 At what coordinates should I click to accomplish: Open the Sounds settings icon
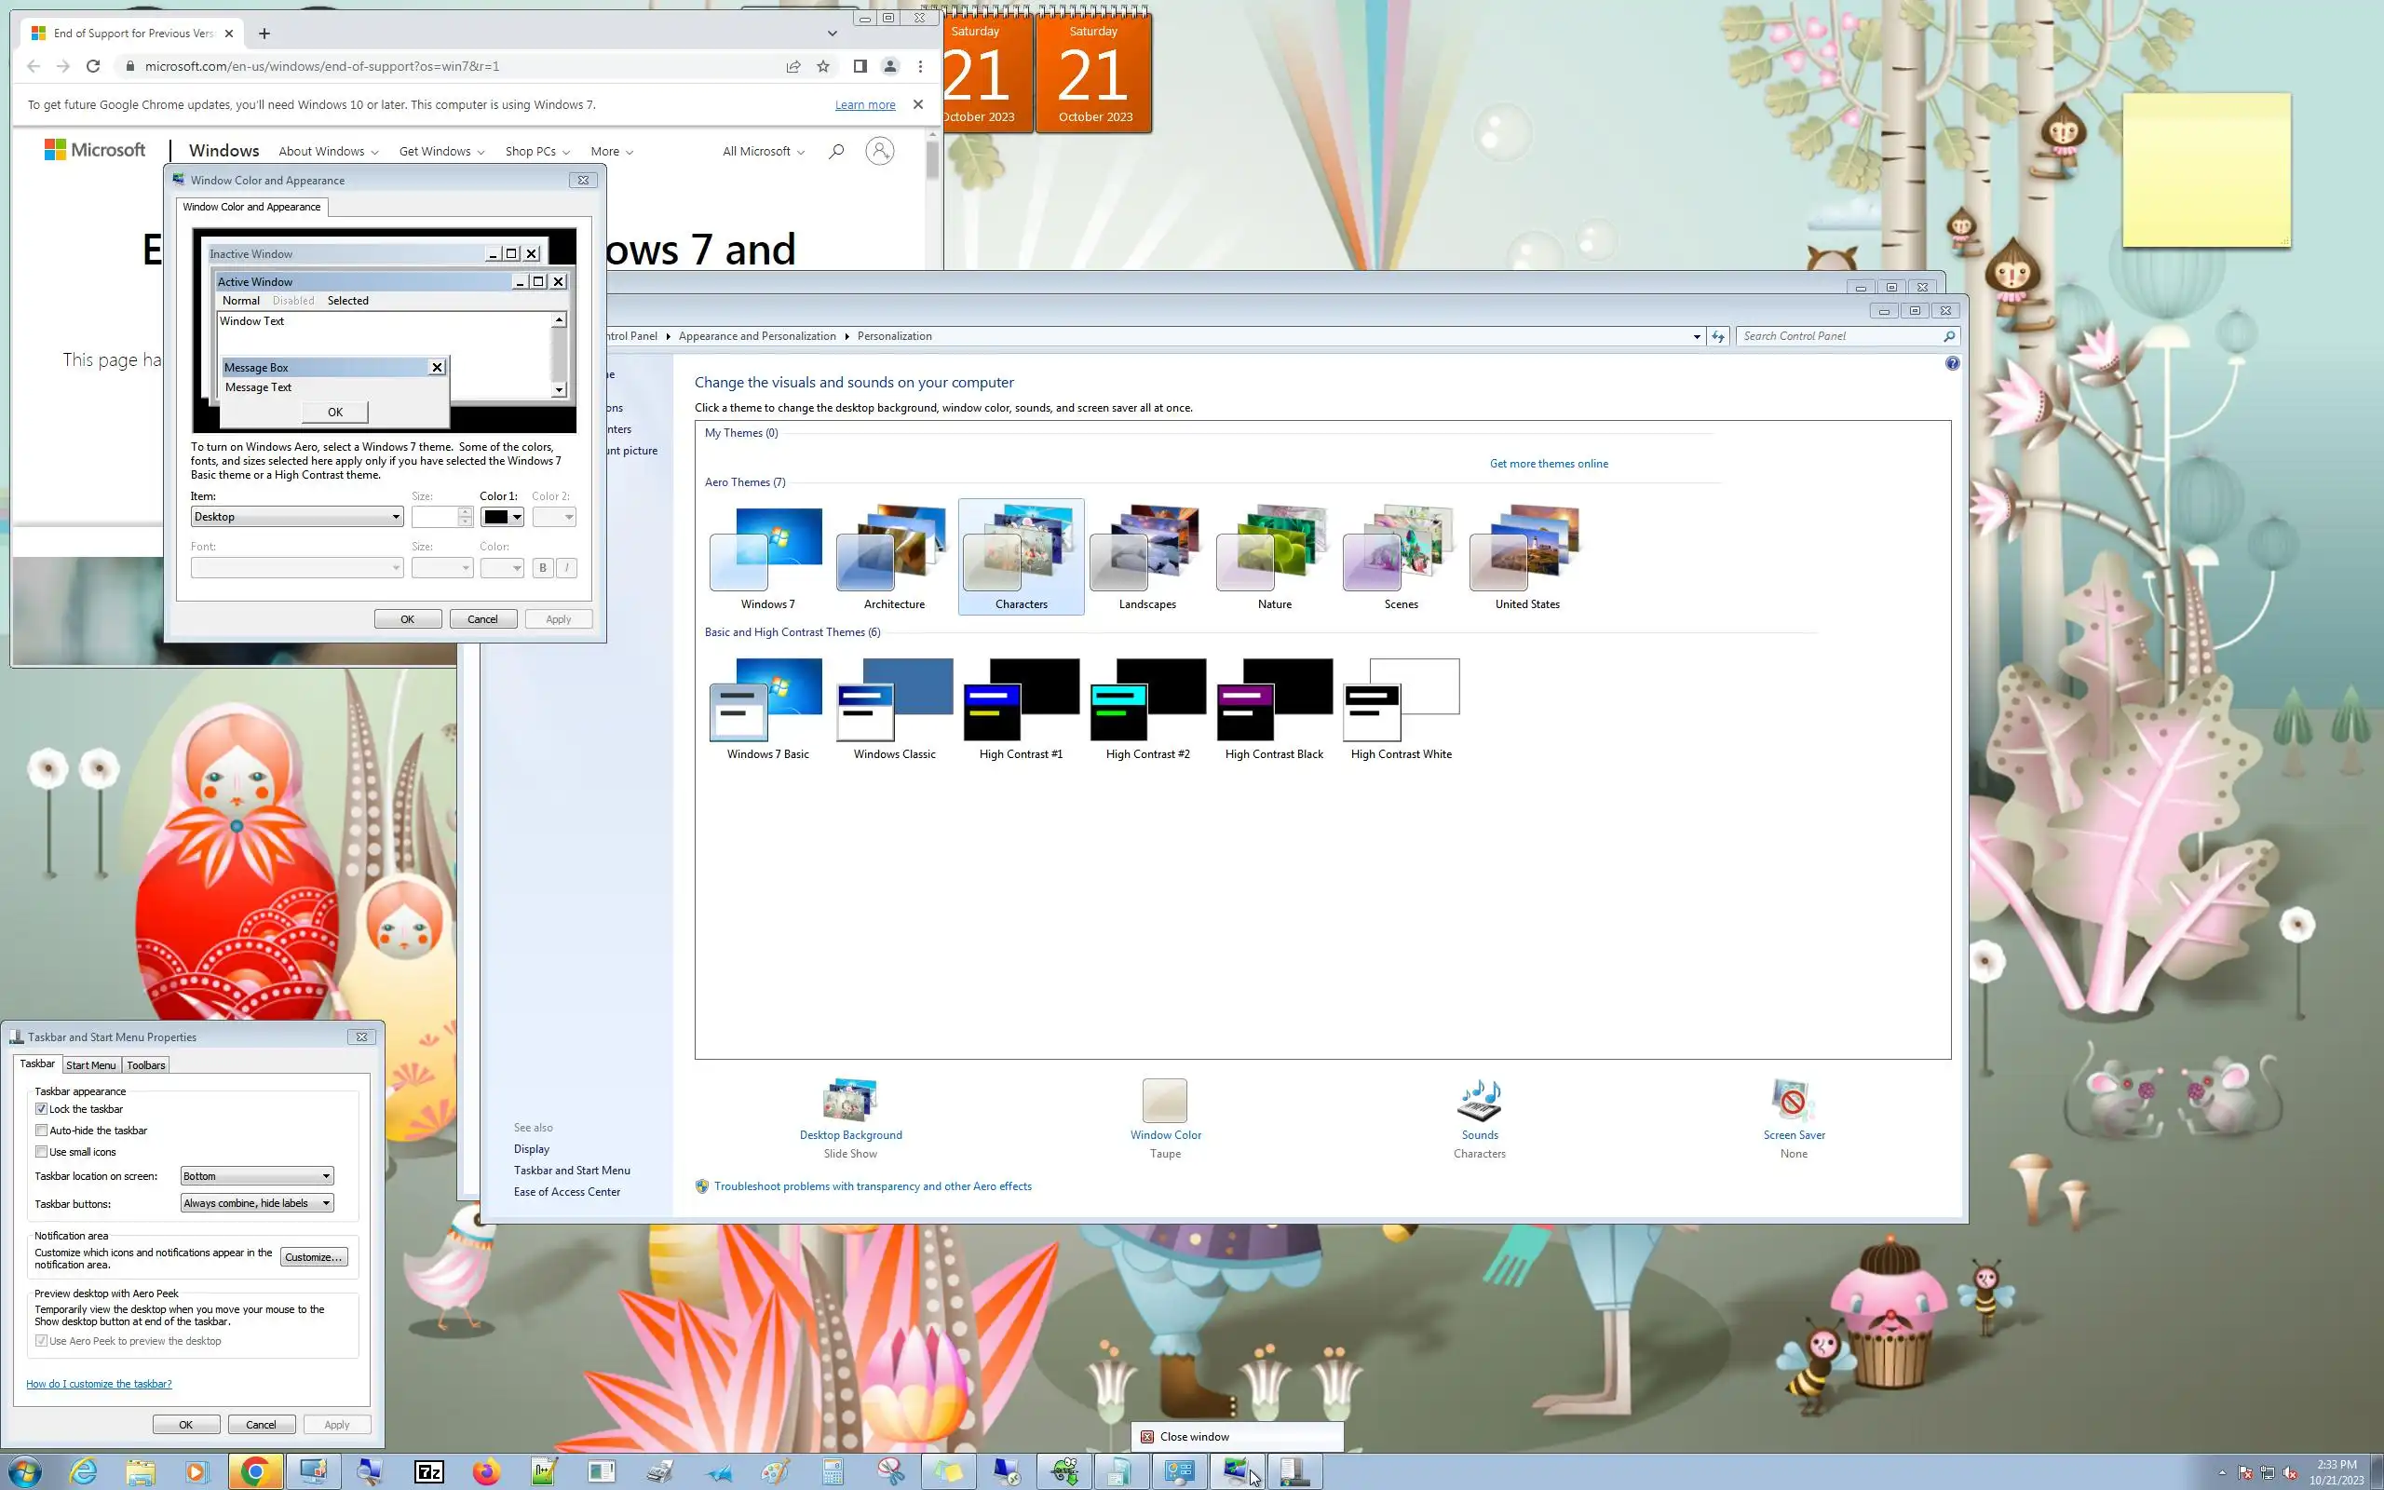[x=1479, y=1102]
